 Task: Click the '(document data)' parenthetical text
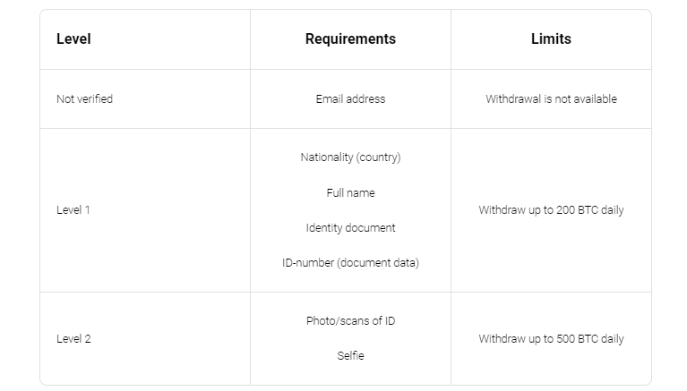[378, 263]
